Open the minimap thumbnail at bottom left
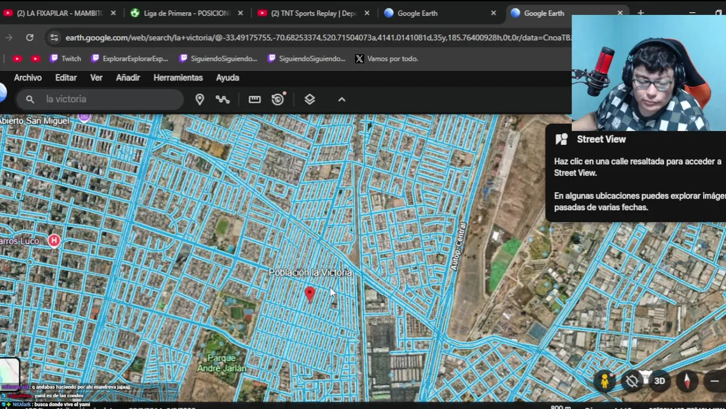Image resolution: width=726 pixels, height=409 pixels. click(x=10, y=372)
